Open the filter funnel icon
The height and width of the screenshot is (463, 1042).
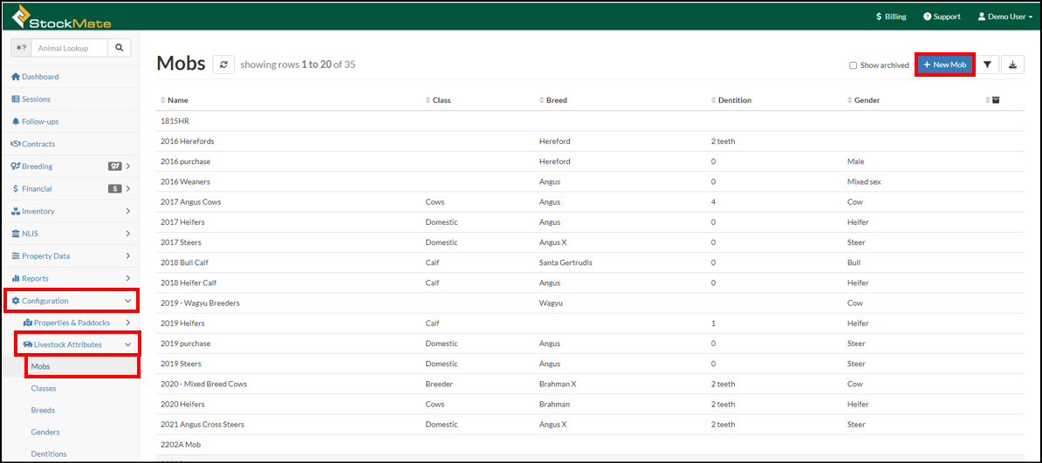tap(987, 65)
